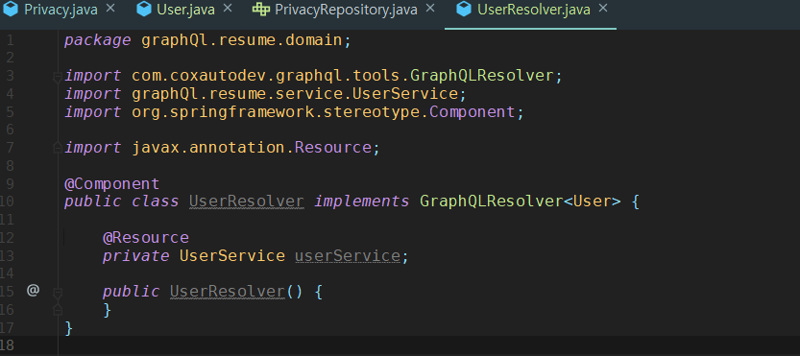Click the private keyword on line 13
This screenshot has width=800, height=356.
click(135, 256)
